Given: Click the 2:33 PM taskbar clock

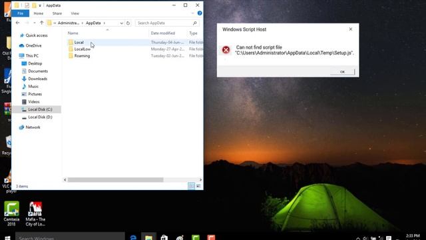Looking at the screenshot, I should click(413, 236).
